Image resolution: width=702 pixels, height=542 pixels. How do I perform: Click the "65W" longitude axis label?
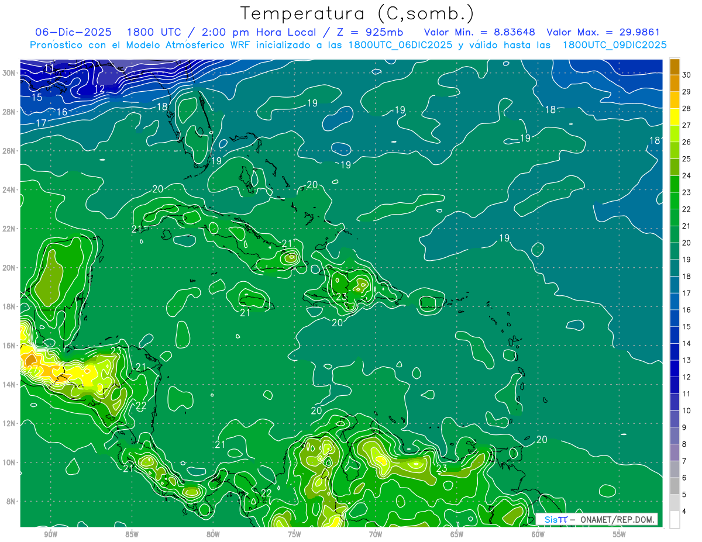pos(457,534)
